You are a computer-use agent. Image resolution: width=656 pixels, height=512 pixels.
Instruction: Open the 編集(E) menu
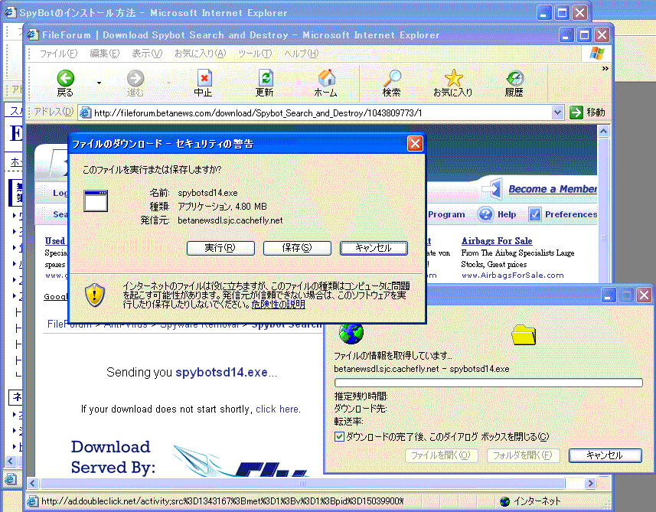coord(105,54)
